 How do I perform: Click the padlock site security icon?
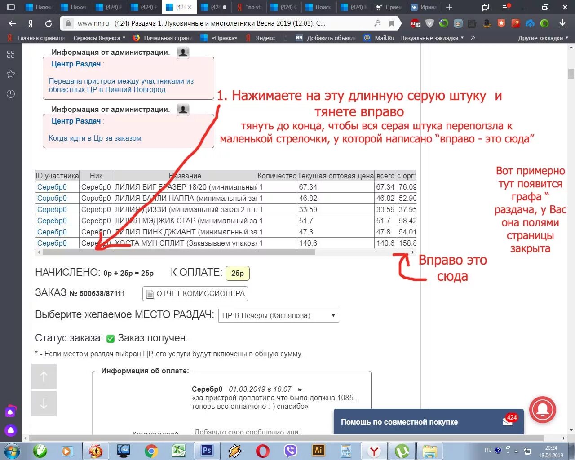68,23
